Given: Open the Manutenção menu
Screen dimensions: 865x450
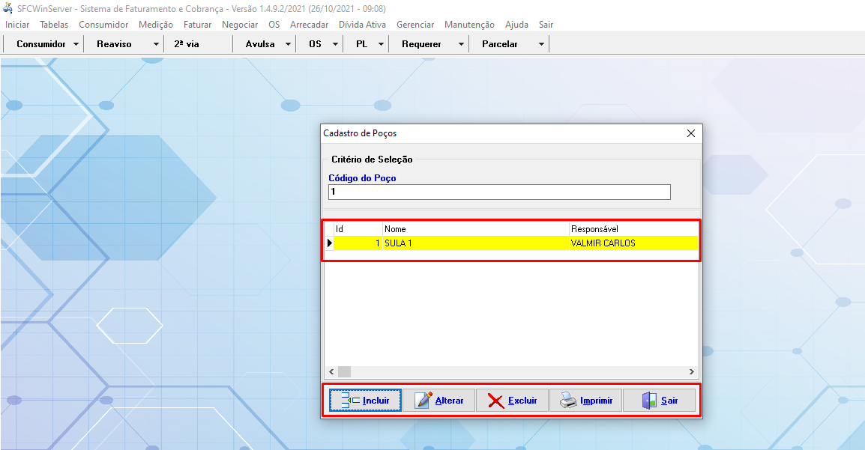Looking at the screenshot, I should click(x=469, y=25).
